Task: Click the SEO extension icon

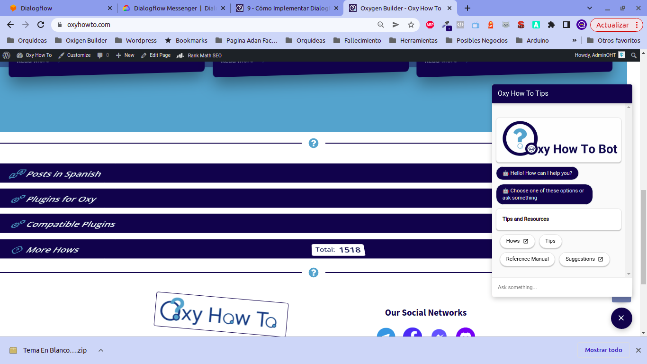Action: pyautogui.click(x=521, y=25)
